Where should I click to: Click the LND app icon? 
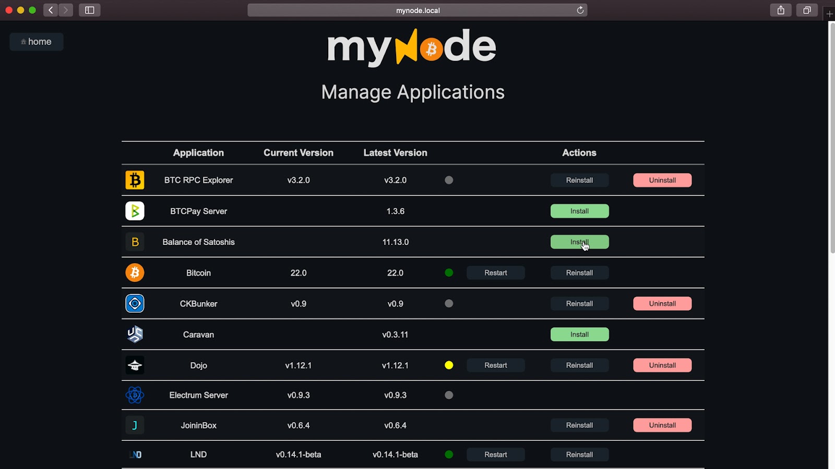(135, 454)
